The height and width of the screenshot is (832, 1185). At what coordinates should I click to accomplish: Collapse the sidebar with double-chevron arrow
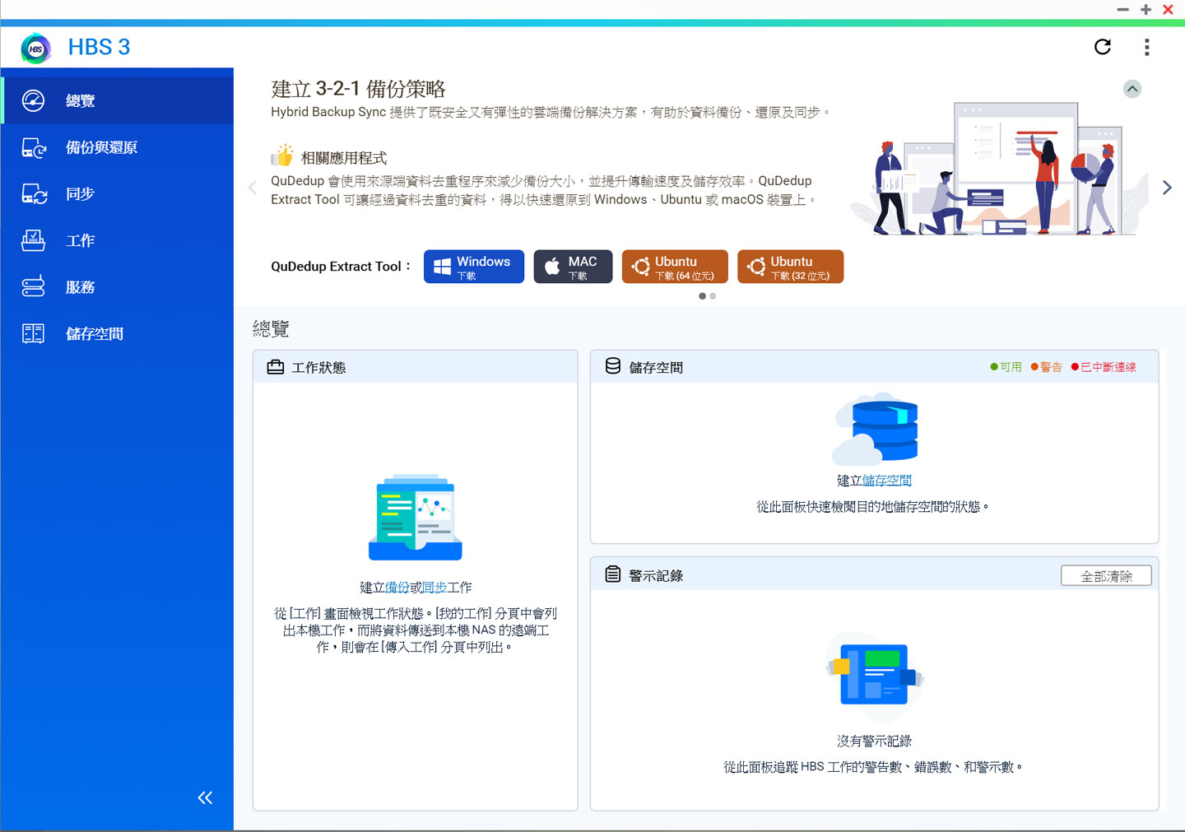[x=205, y=797]
